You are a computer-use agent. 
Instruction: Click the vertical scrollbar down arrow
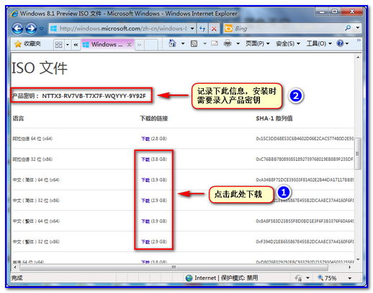(358, 259)
